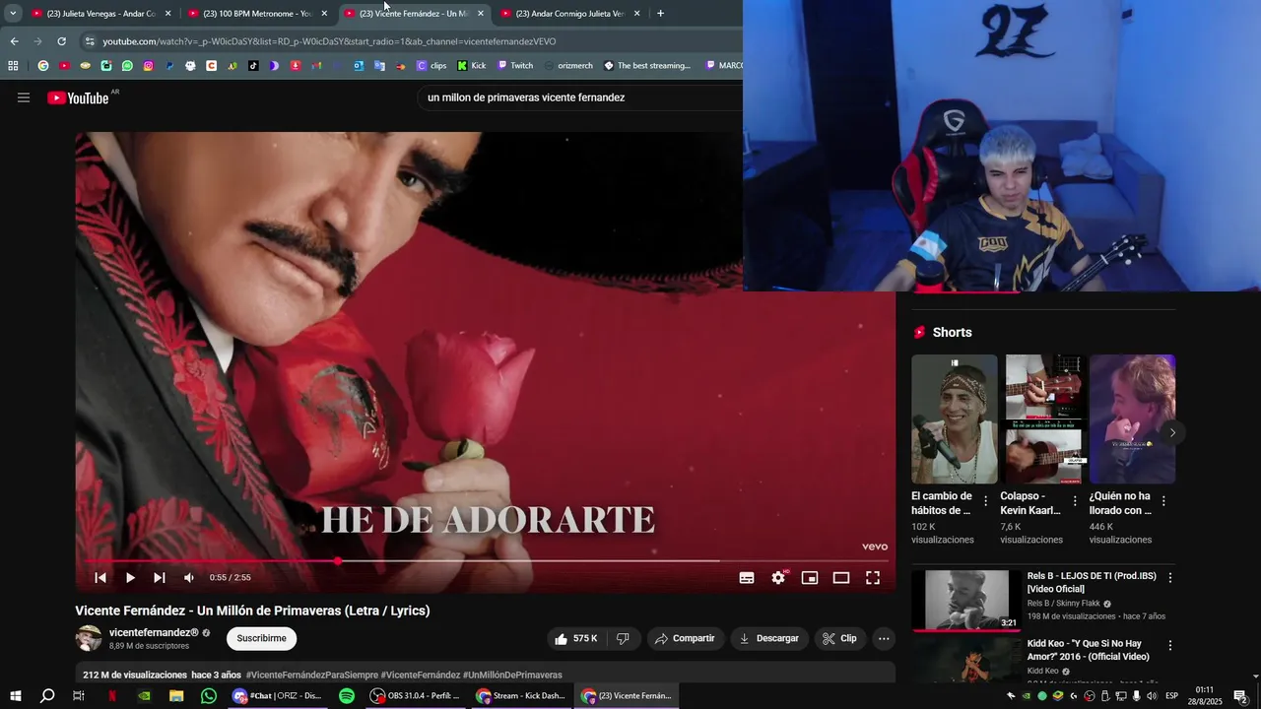
Task: Open the Chrome apps grid bookmark
Action: (x=13, y=66)
